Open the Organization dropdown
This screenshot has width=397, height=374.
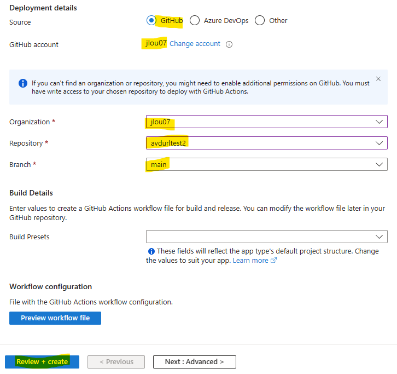[267, 122]
